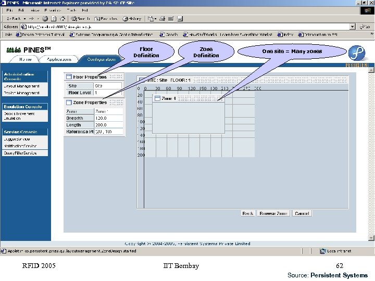
Task: Click the browser Back button
Action: coord(14,18)
